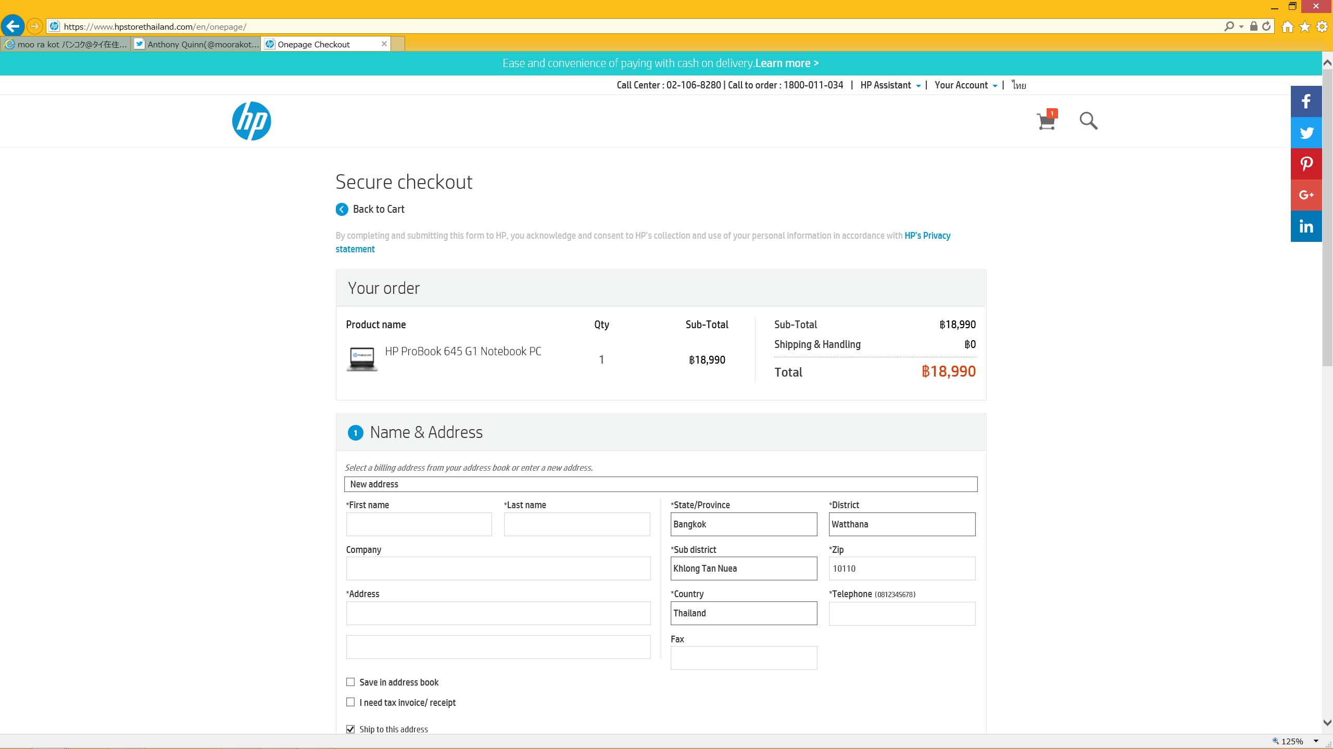Expand the HP Assistant menu
This screenshot has width=1333, height=749.
[x=890, y=85]
